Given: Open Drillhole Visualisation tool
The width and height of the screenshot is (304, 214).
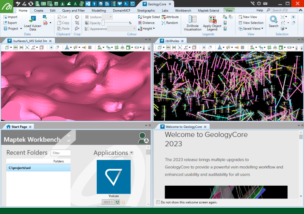Looking at the screenshot, I should tap(193, 19).
